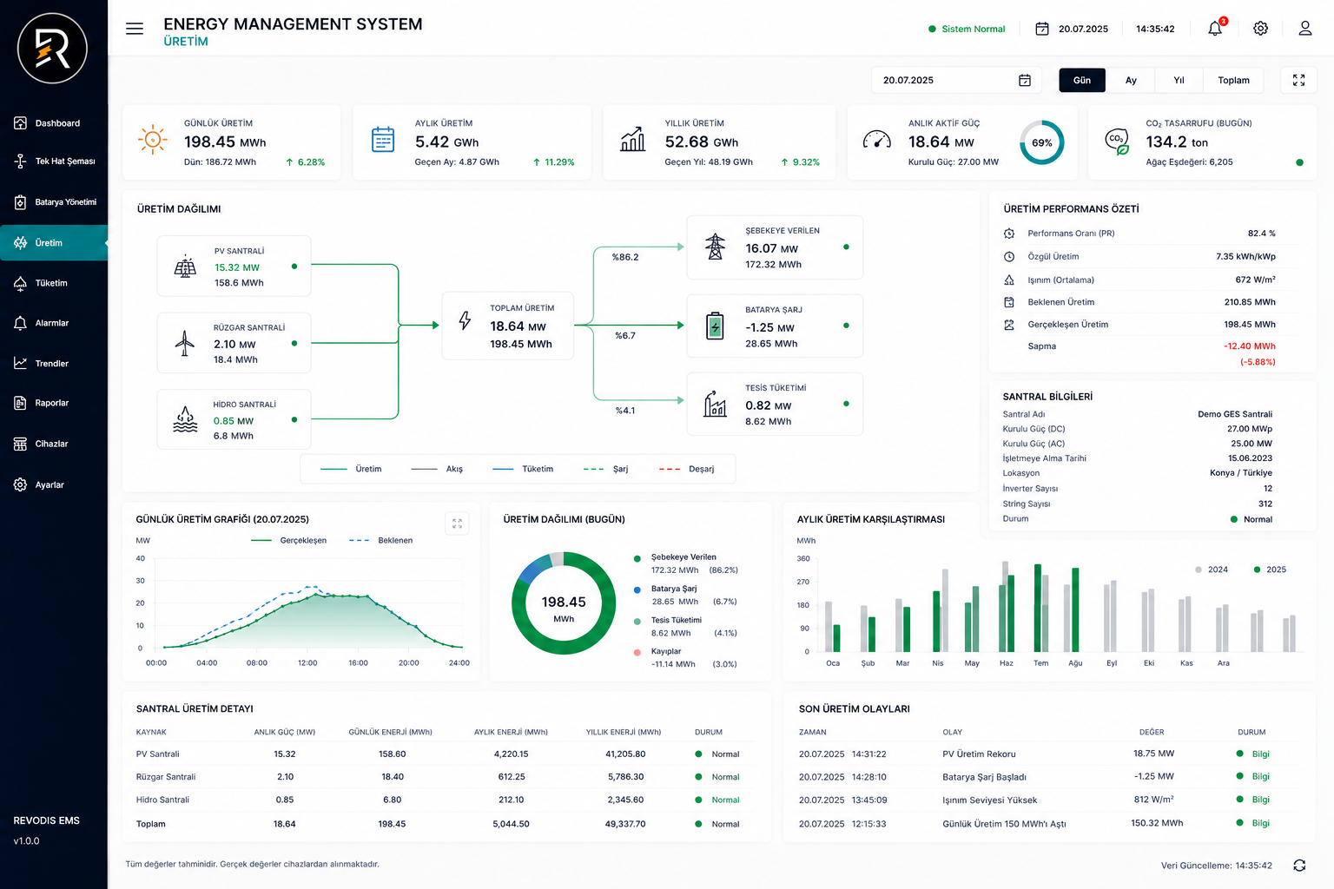Click the 69% power gauge ring
Viewport: 1334px width, 889px height.
[1041, 142]
